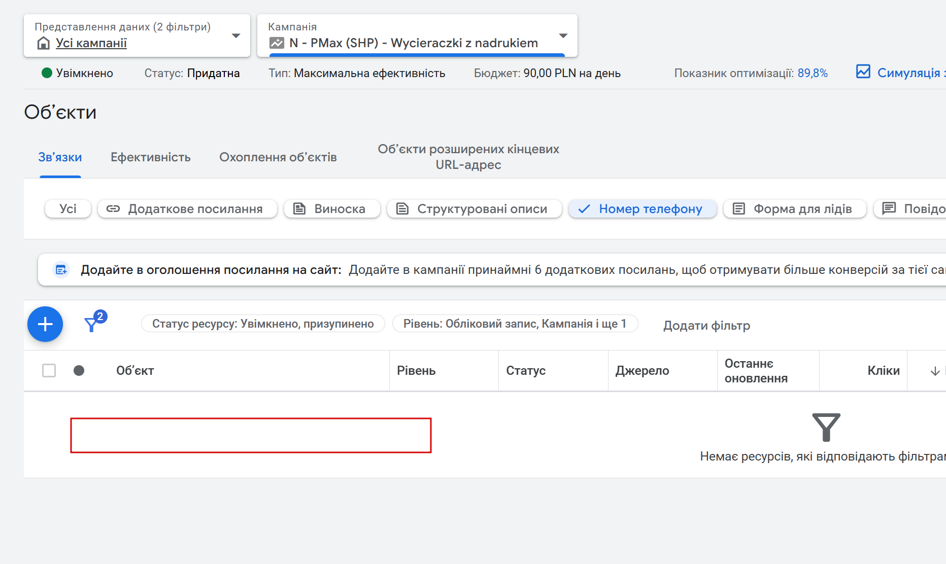This screenshot has width=946, height=564.
Task: Switch to the Ефективність tab
Action: [x=150, y=157]
